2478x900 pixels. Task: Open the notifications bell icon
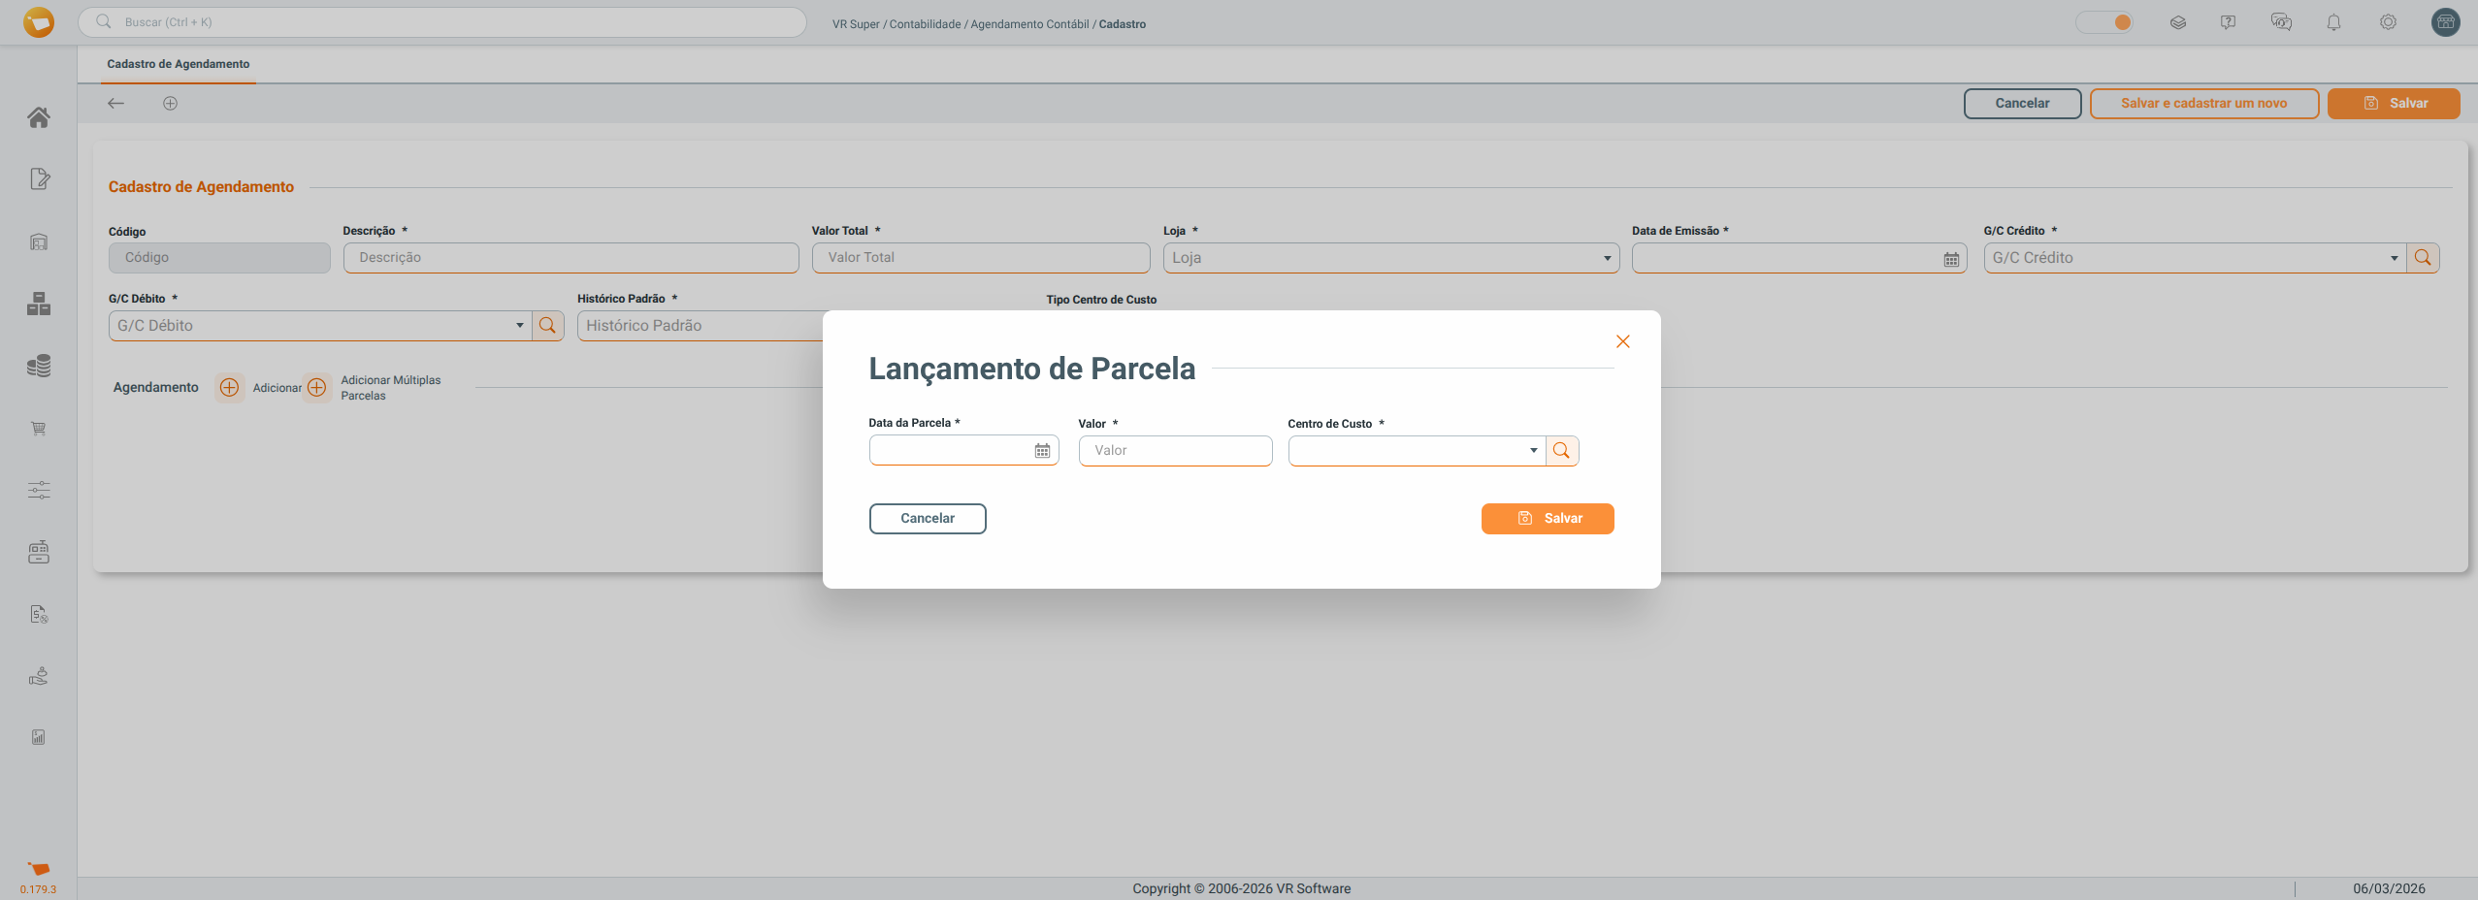(x=2333, y=22)
